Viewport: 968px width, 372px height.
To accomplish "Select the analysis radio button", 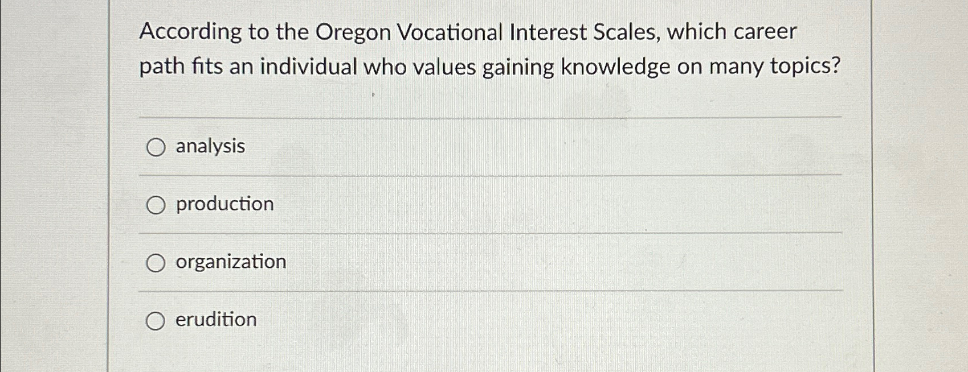I will click(156, 148).
